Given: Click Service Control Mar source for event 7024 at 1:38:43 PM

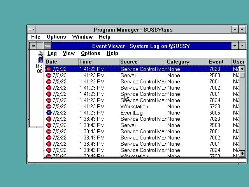Looking at the screenshot, I should pos(144,150).
